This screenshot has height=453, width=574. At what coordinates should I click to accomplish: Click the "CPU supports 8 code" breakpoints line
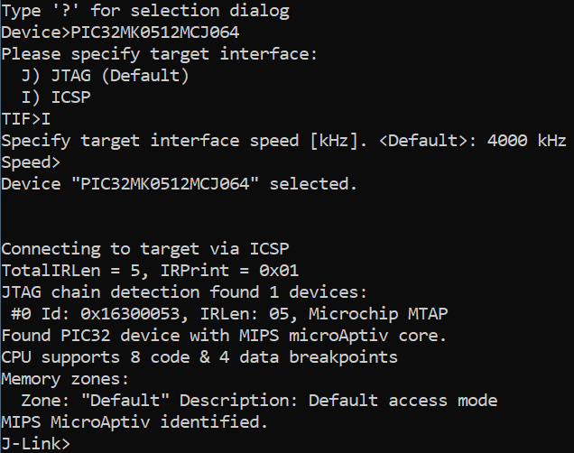199,357
